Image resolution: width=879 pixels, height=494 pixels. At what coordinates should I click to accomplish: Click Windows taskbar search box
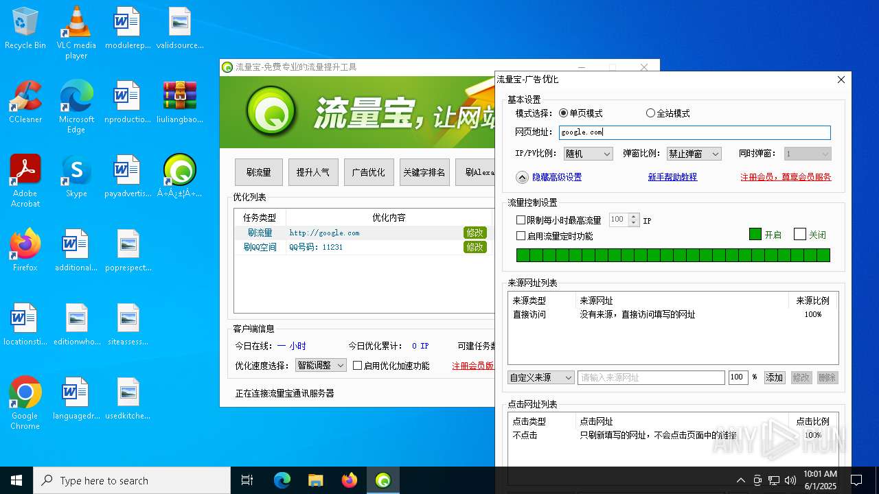pyautogui.click(x=132, y=480)
